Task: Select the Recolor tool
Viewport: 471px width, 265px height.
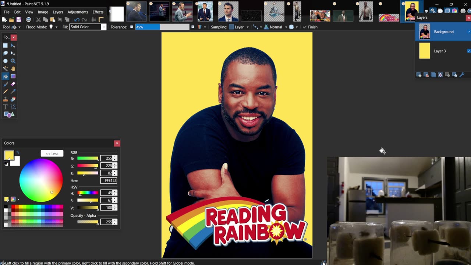Action: (x=13, y=99)
